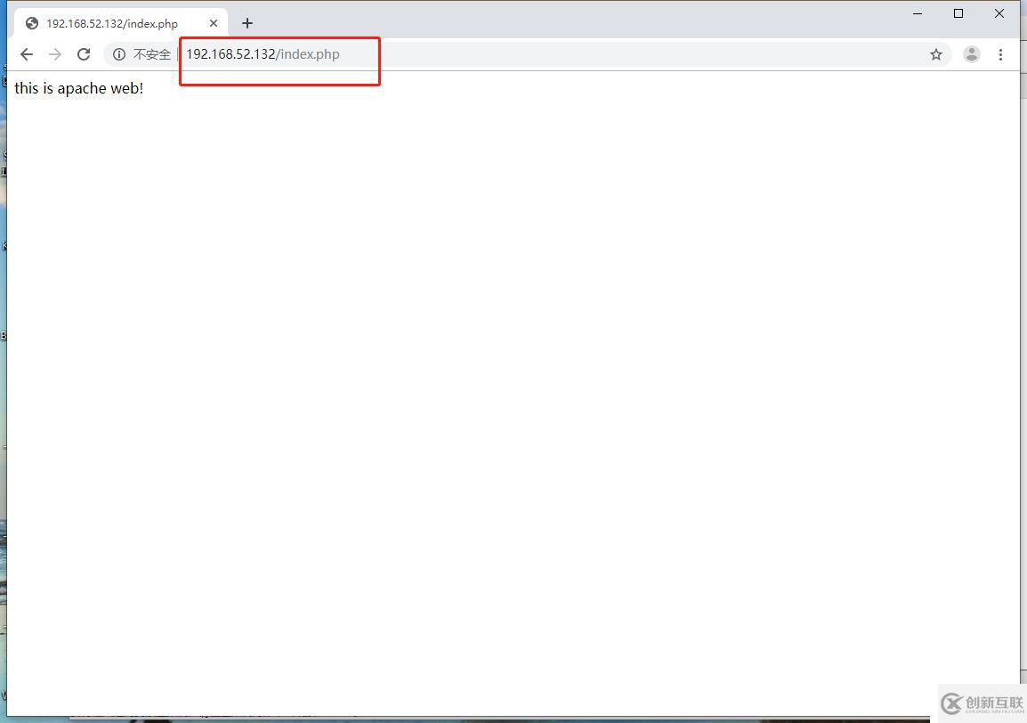Bookmark this page with the star icon

[936, 54]
